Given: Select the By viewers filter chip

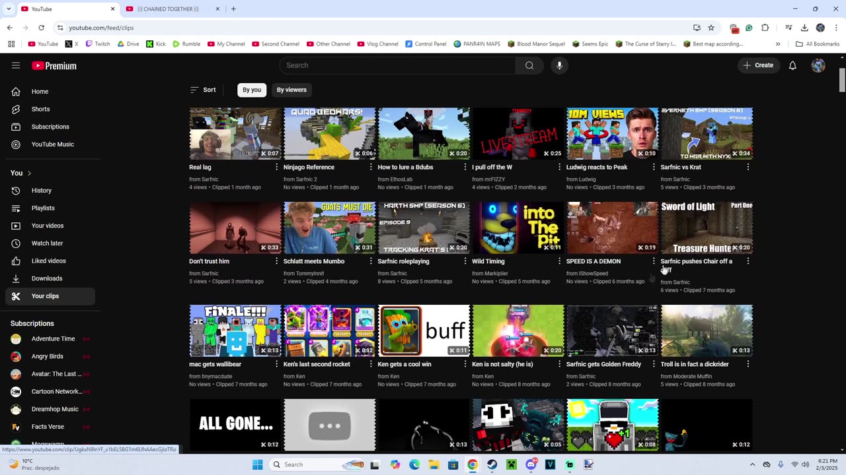Looking at the screenshot, I should coord(291,90).
